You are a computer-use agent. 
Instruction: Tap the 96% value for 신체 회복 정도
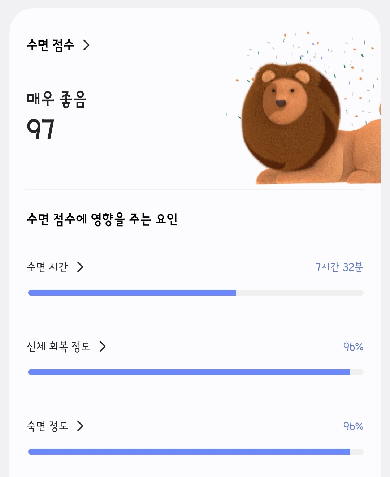353,347
